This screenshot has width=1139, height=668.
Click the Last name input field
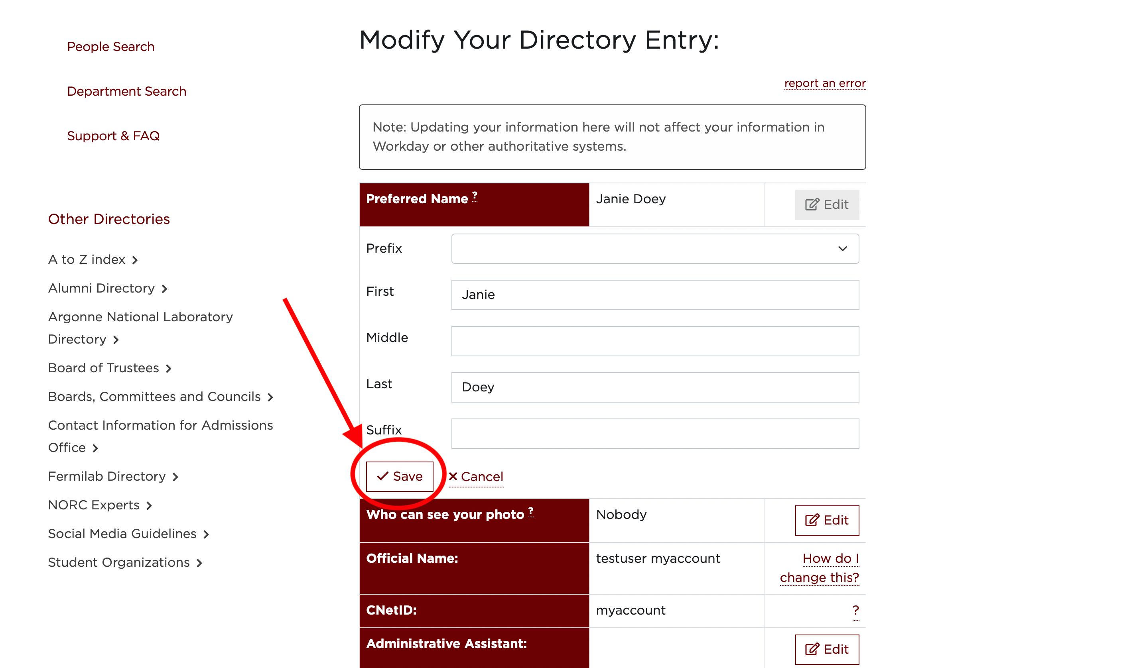point(655,387)
